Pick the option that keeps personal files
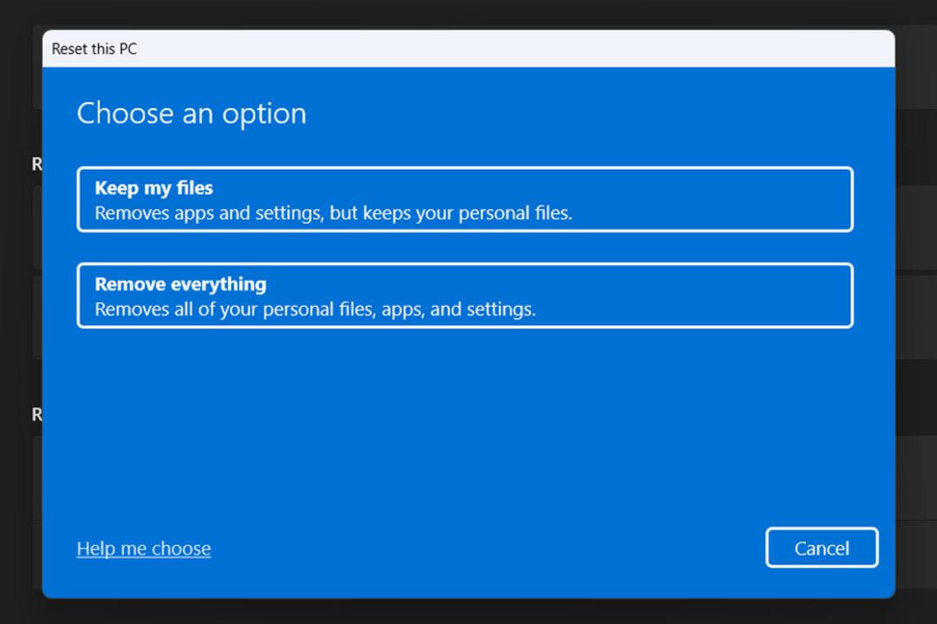 465,199
